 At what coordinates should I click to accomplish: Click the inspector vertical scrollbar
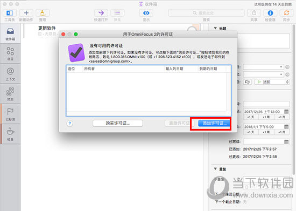coord(294,99)
